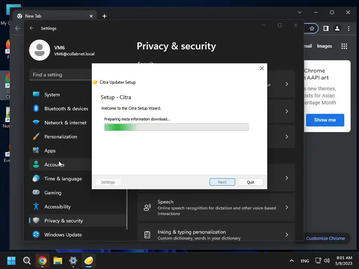Click the Accessibility figure icon

pyautogui.click(x=36, y=206)
